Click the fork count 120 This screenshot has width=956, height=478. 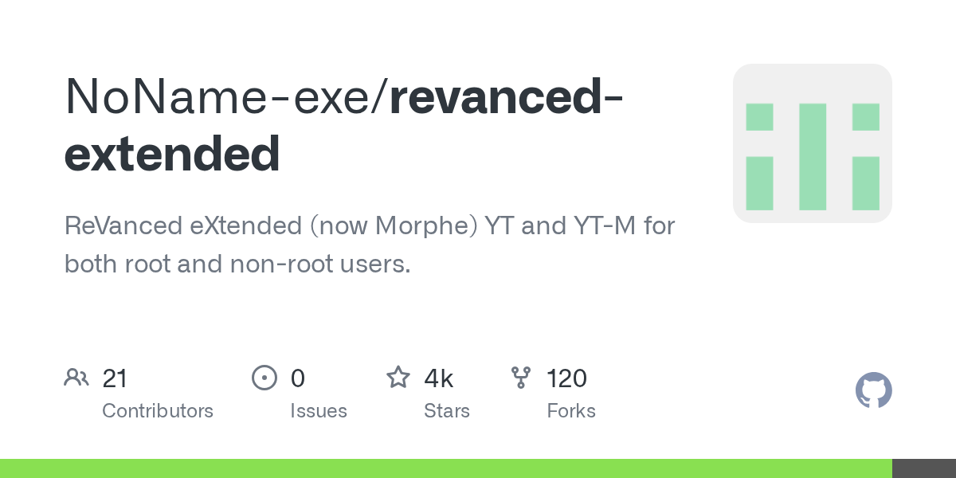[x=566, y=378]
